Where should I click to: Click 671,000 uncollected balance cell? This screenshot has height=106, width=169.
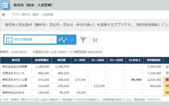[44, 80]
